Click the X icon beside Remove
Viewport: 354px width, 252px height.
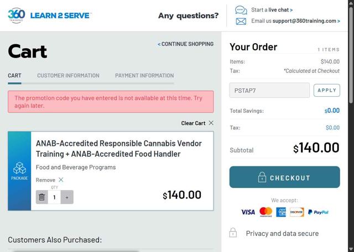click(x=61, y=180)
